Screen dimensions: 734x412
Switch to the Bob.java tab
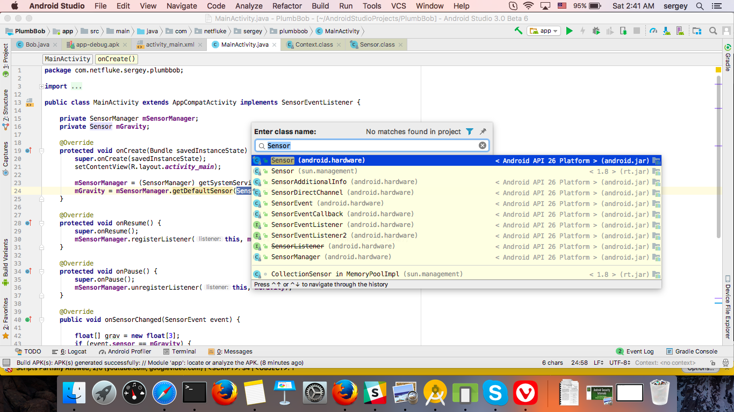click(x=37, y=45)
